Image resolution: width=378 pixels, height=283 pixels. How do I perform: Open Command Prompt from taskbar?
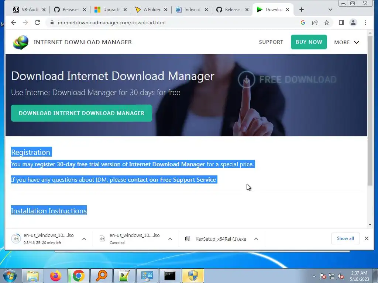pyautogui.click(x=170, y=276)
